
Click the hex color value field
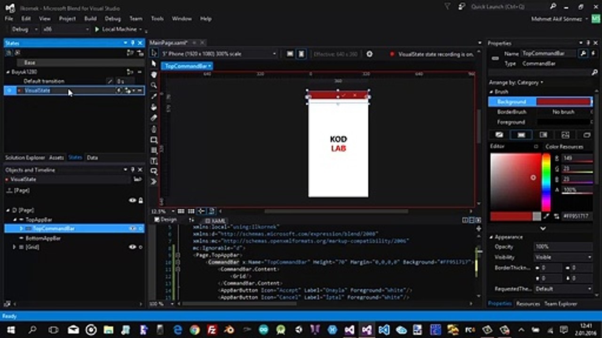(x=576, y=216)
